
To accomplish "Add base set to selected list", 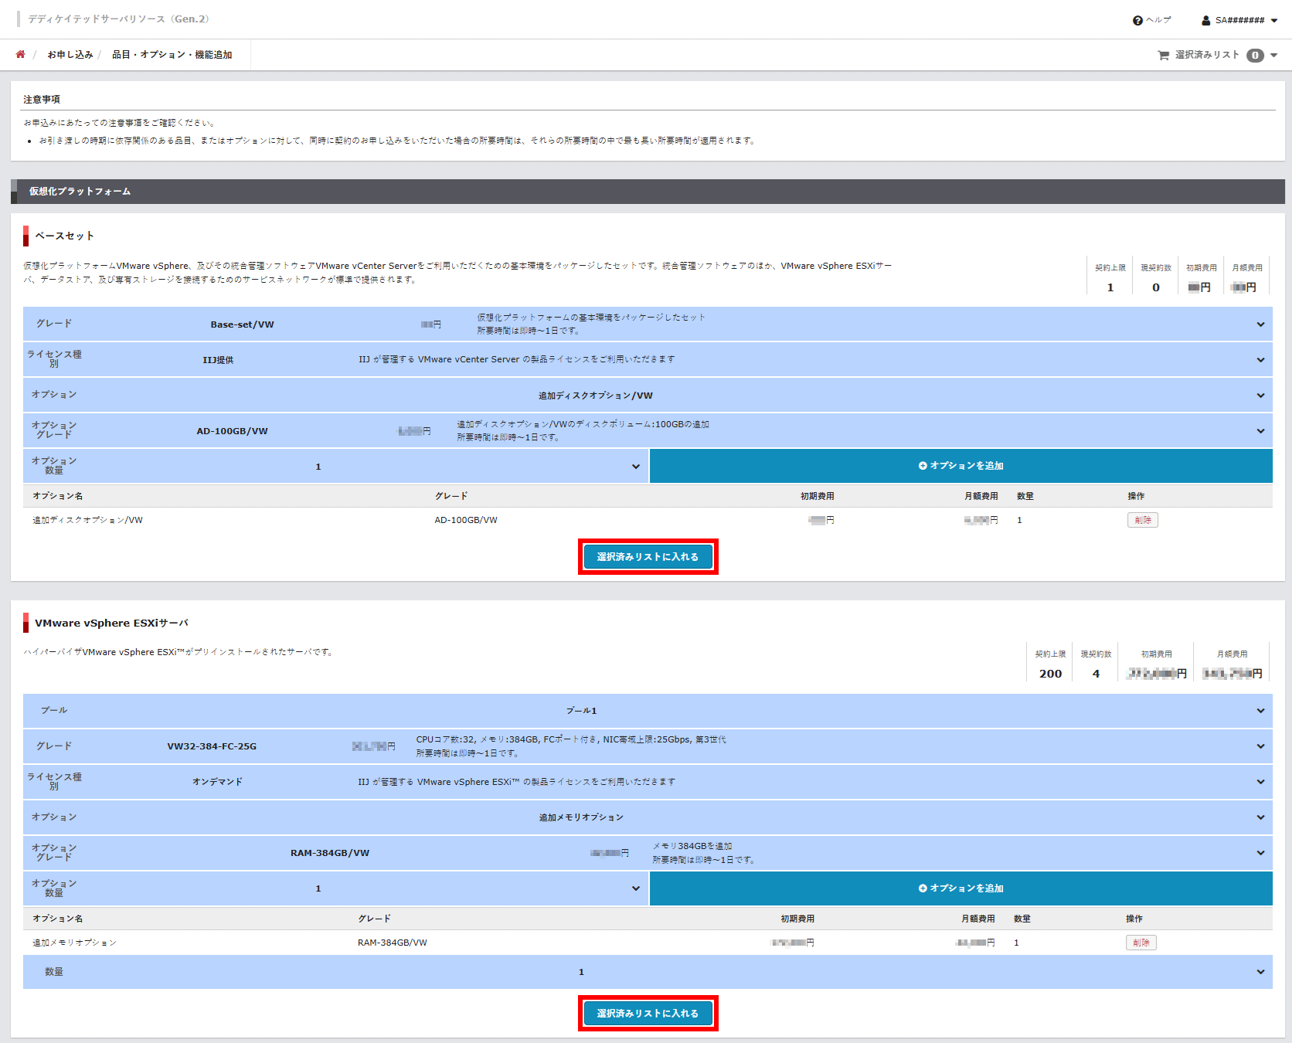I will (x=648, y=557).
